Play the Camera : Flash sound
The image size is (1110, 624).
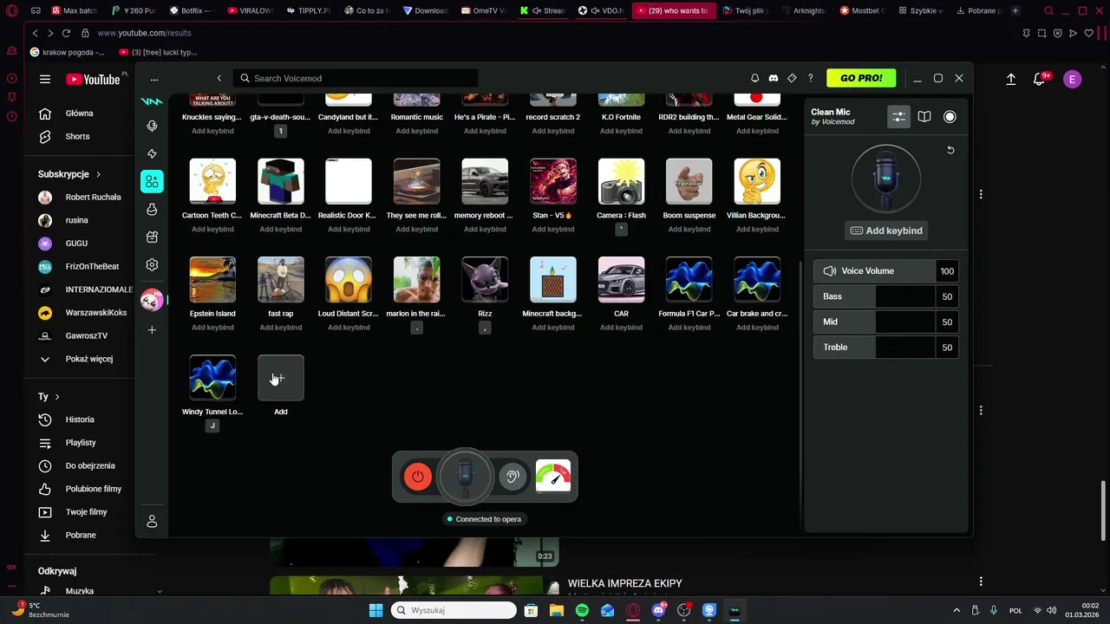[x=621, y=181]
